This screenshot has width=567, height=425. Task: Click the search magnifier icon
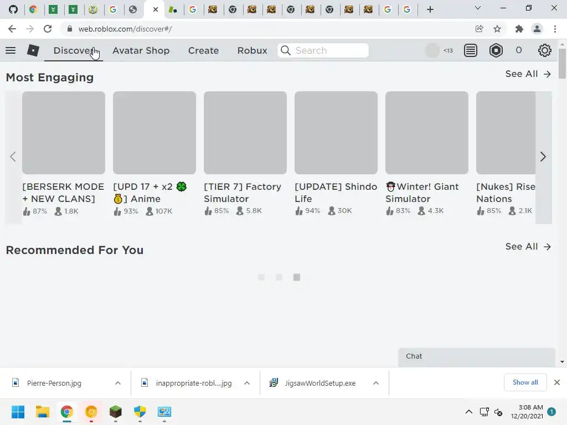(x=285, y=50)
